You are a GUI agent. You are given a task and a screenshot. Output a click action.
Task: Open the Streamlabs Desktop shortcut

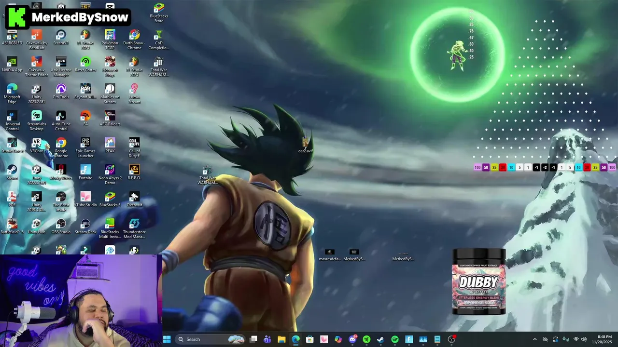tap(37, 121)
